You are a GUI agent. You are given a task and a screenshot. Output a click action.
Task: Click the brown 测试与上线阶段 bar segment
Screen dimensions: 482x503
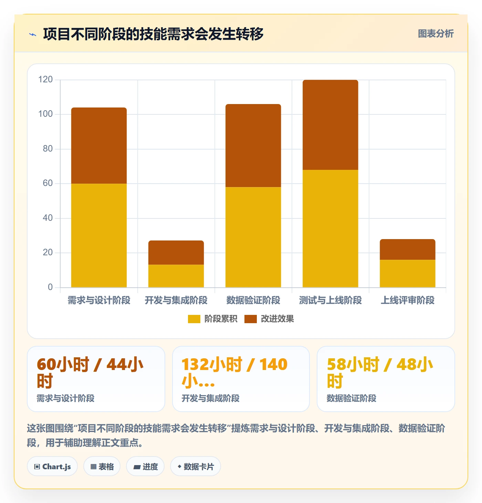tap(330, 125)
